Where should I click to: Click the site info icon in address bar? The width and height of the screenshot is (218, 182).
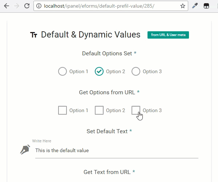(39, 6)
